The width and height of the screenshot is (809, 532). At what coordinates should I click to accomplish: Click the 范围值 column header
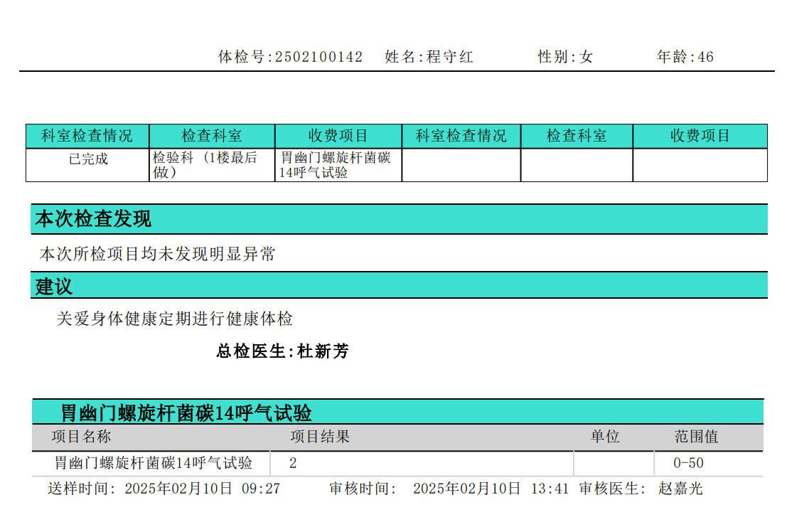coord(696,436)
